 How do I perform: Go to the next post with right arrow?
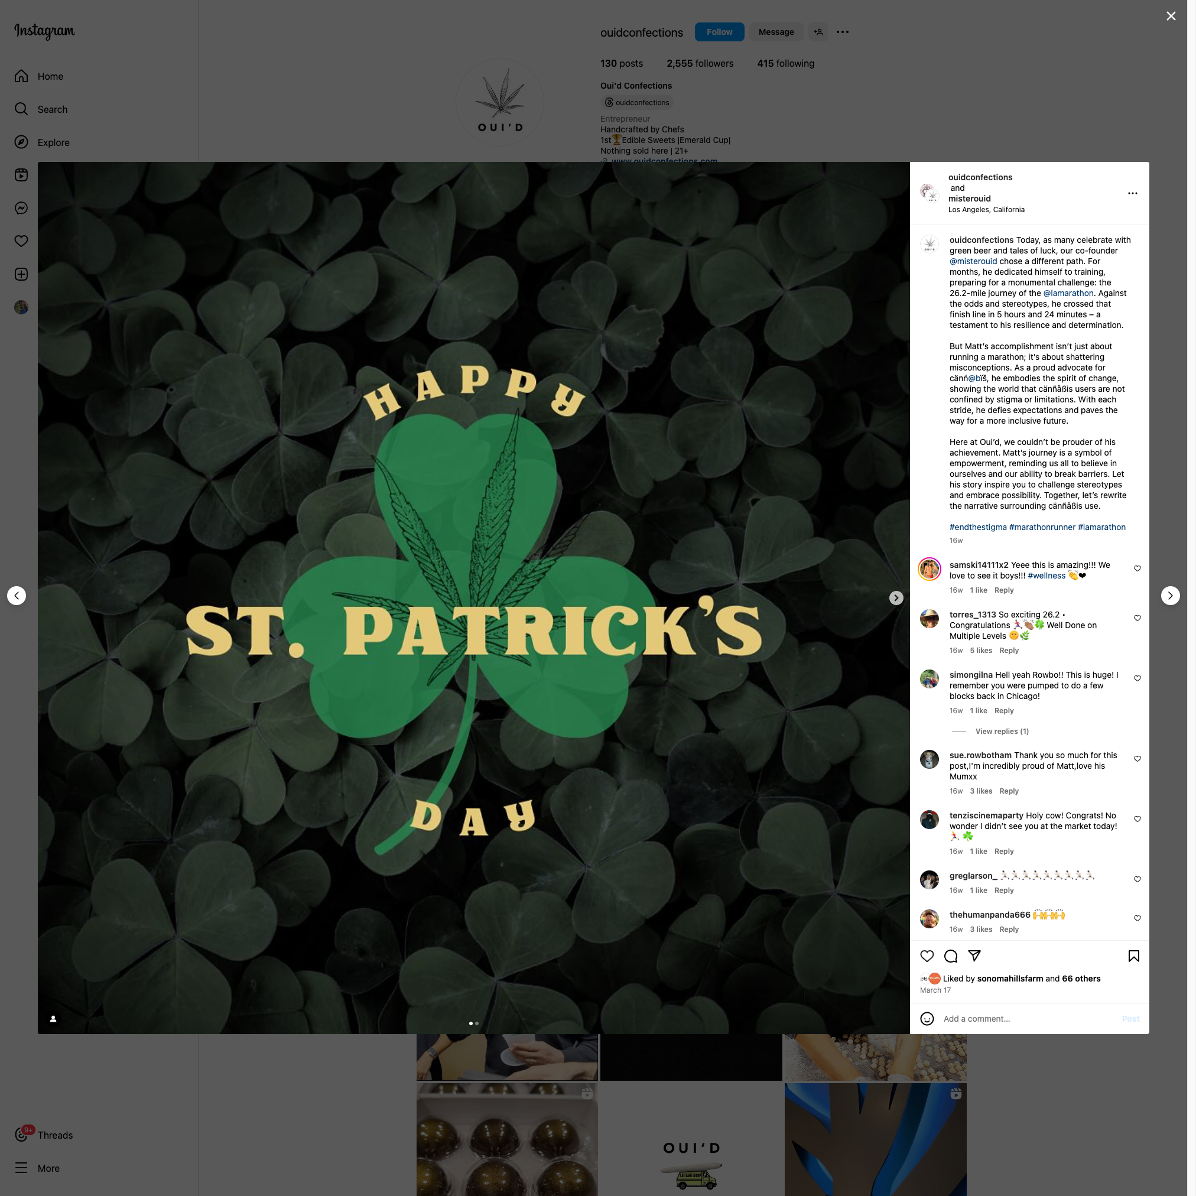[x=1170, y=596]
